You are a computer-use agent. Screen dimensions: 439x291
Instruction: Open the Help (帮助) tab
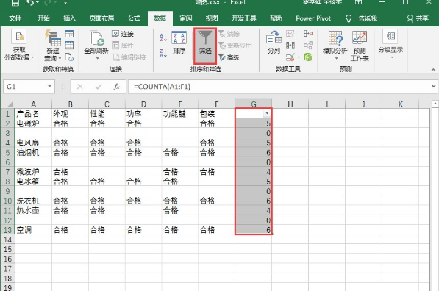[x=276, y=18]
